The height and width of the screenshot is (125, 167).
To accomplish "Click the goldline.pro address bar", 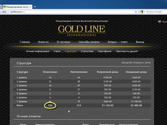I will (72, 12).
